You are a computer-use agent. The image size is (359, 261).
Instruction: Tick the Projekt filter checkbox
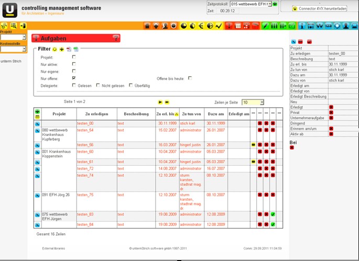coord(74,57)
